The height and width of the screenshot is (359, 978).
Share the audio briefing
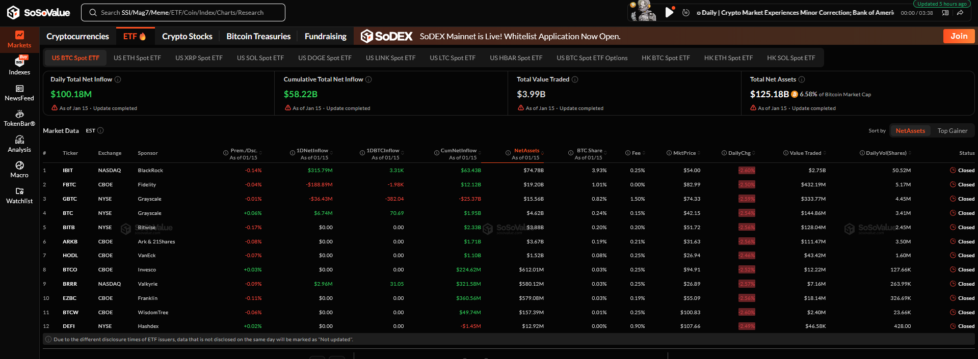[x=960, y=13]
